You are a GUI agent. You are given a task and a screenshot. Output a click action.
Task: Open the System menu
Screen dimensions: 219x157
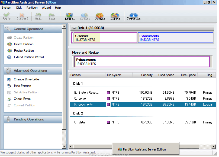[x=7, y=8]
